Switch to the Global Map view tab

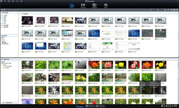coord(100,106)
